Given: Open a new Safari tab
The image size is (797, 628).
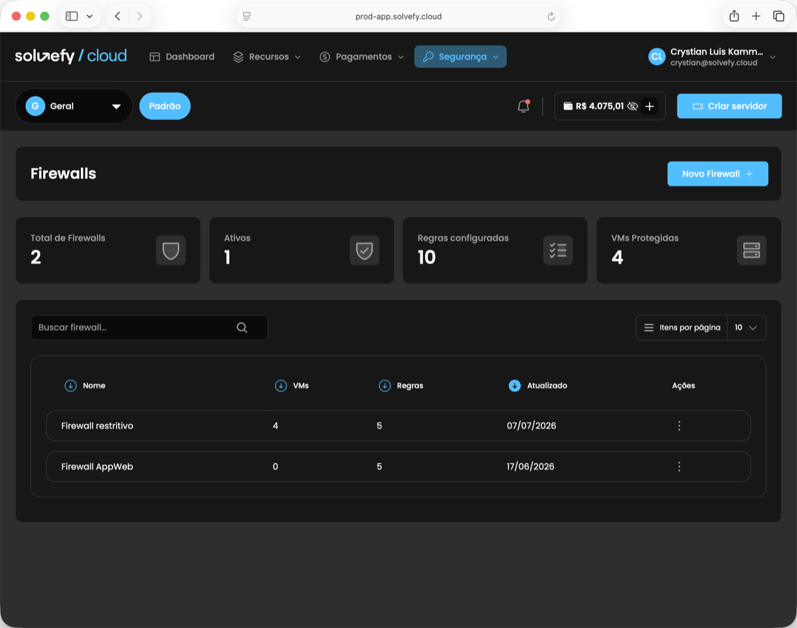Looking at the screenshot, I should pos(756,16).
